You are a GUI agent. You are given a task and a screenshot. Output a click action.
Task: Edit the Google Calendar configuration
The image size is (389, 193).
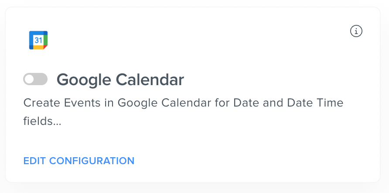click(x=79, y=161)
